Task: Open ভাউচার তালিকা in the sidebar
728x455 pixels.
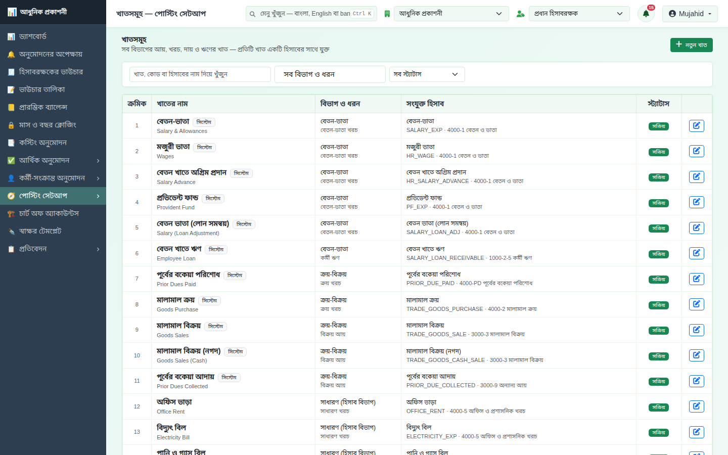Action: click(x=53, y=89)
